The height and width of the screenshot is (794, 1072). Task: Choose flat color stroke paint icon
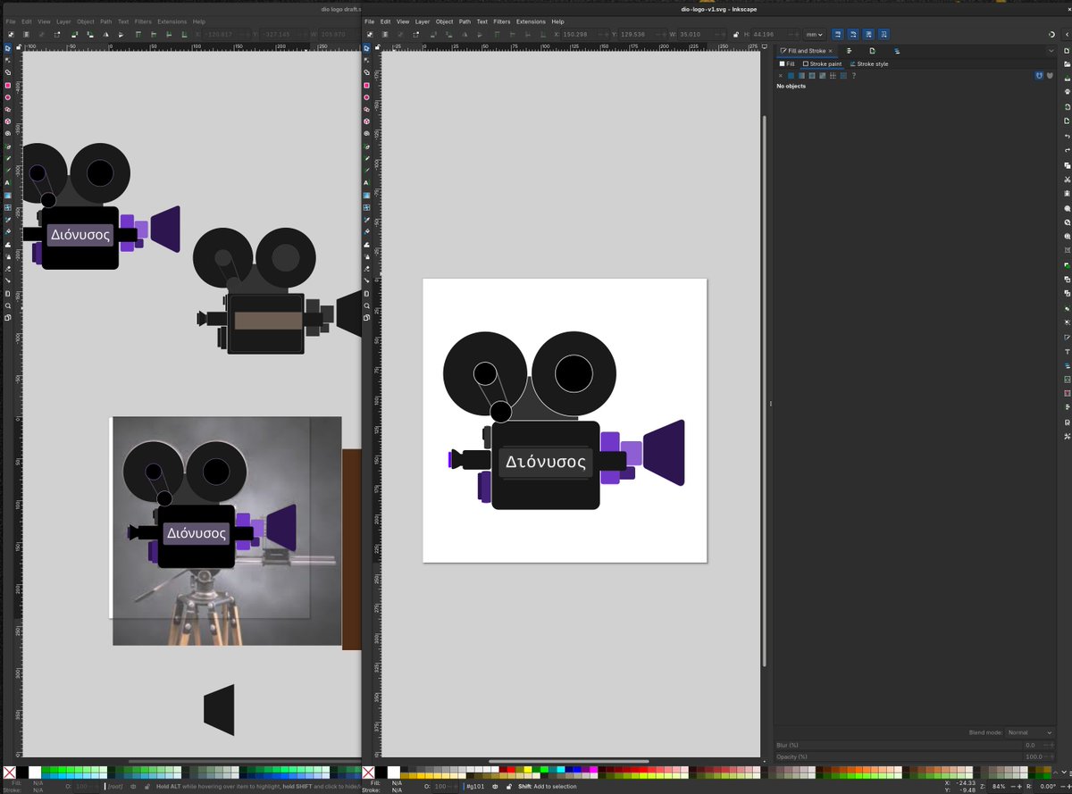[x=791, y=75]
